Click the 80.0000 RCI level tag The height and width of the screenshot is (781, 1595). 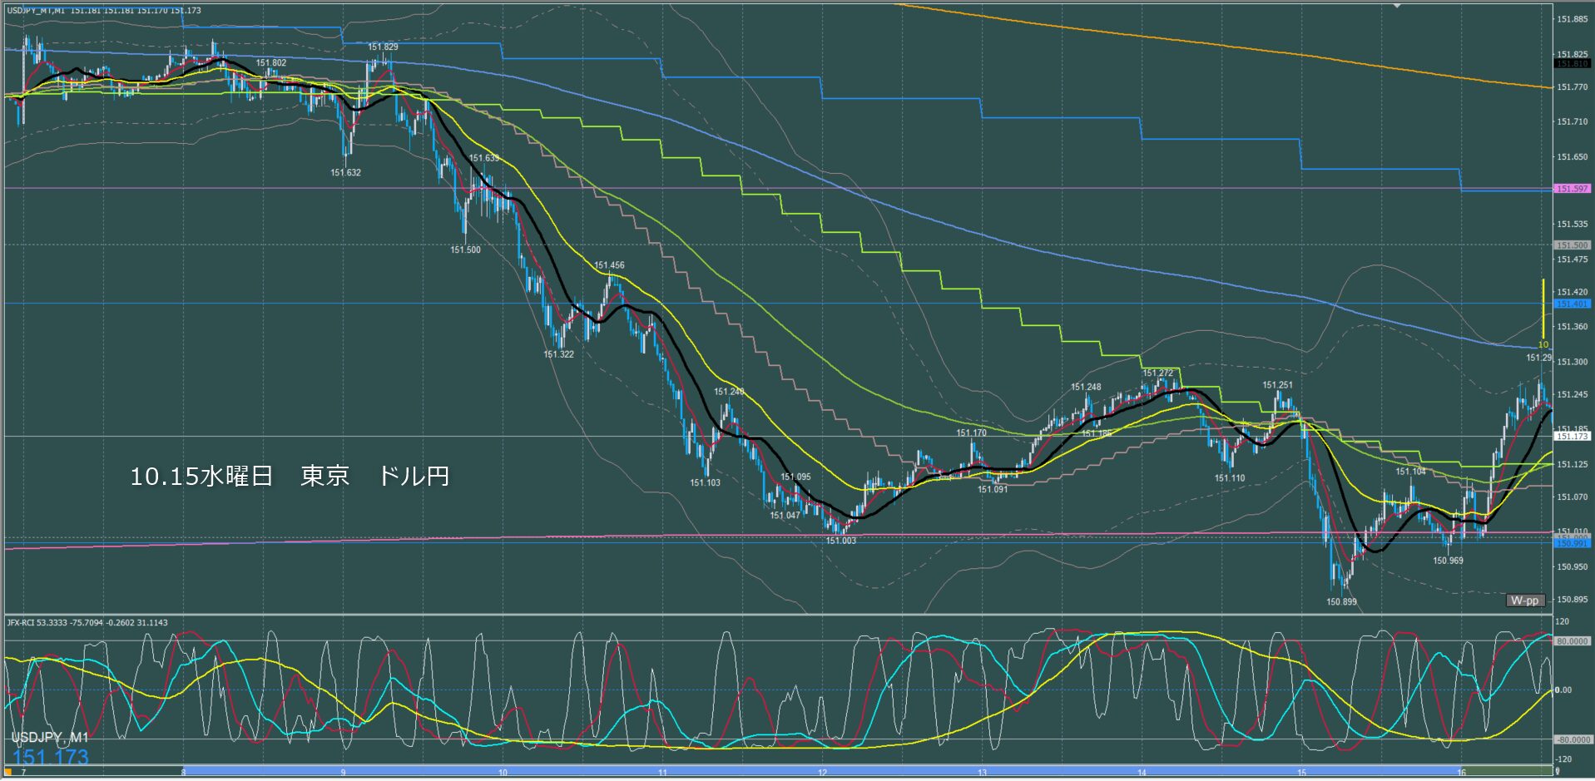[1572, 641]
